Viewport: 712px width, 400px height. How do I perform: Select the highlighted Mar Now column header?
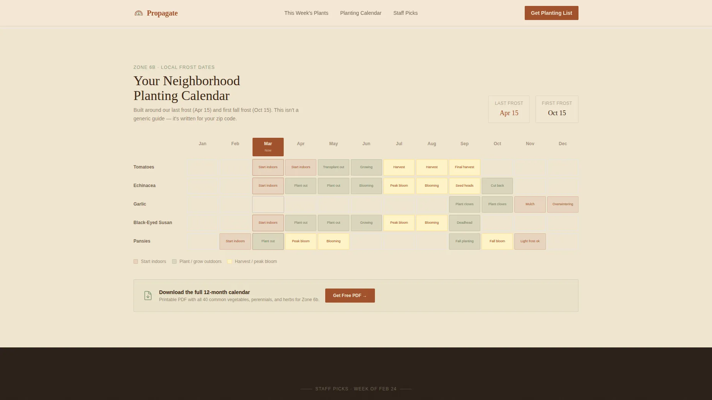pyautogui.click(x=268, y=147)
